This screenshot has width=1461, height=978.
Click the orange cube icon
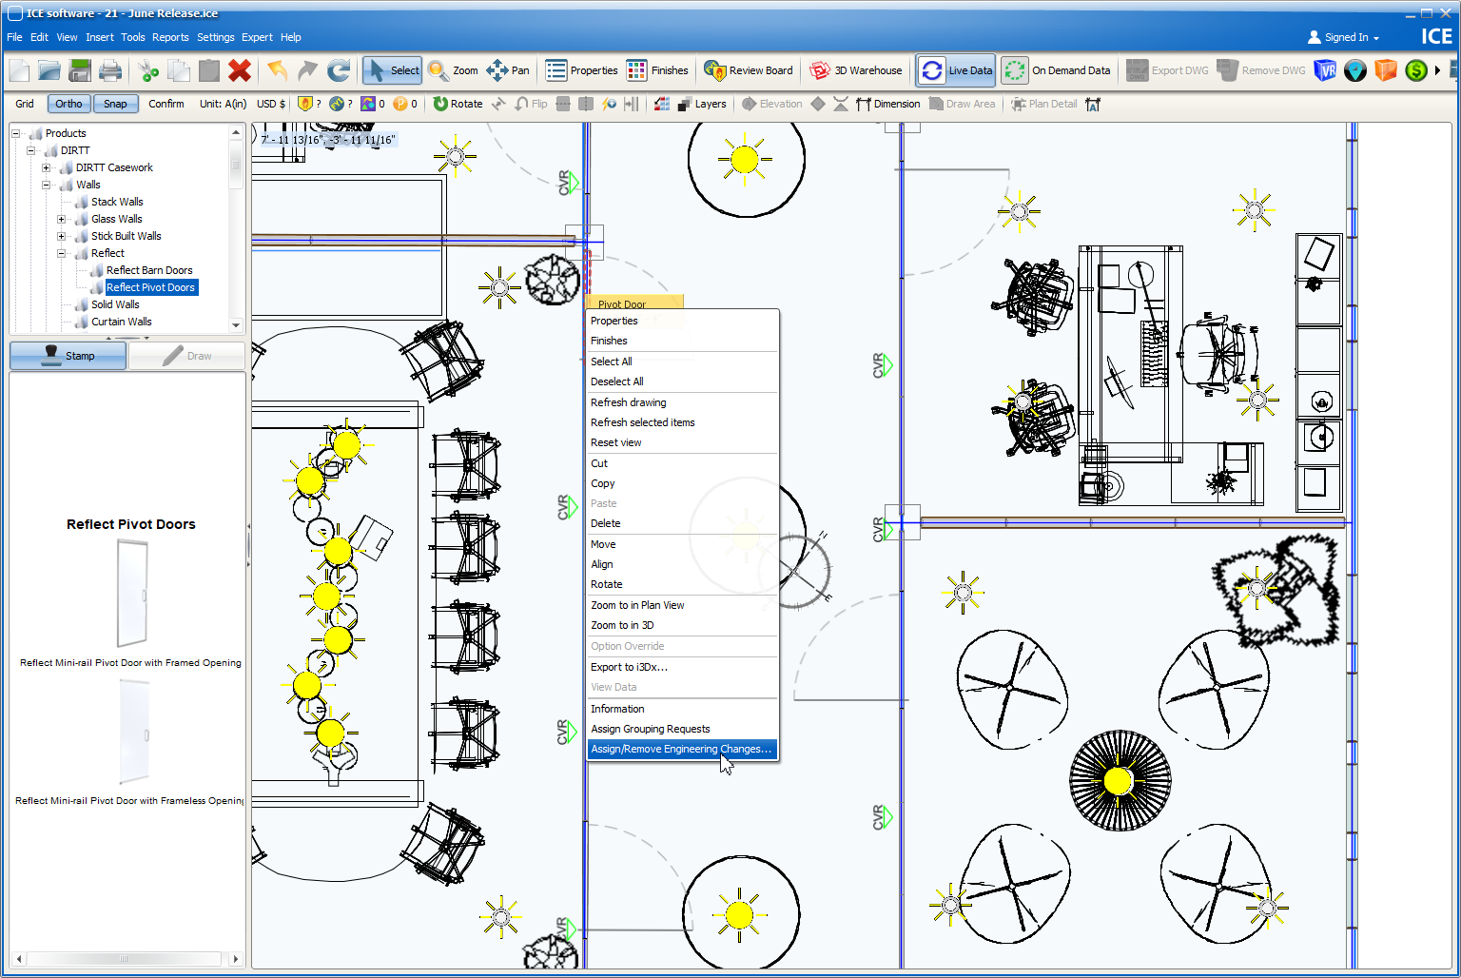[x=1386, y=70]
